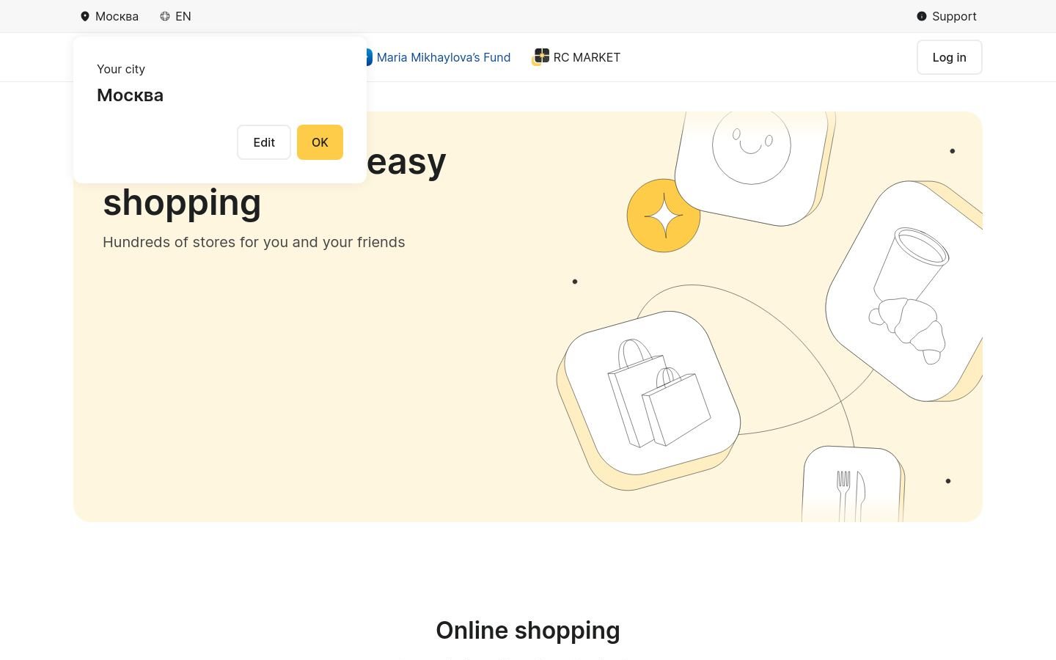Click 'Hundreds of stores for you and your friends'
Image resolution: width=1056 pixels, height=660 pixels.
254,242
